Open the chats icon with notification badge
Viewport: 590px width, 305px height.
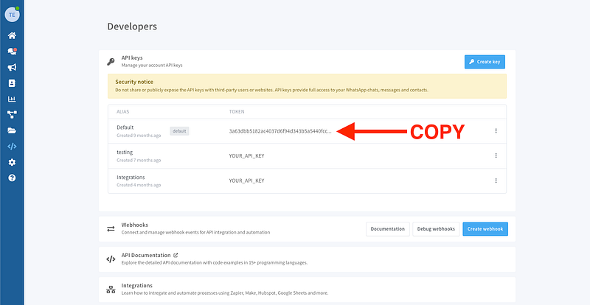click(x=12, y=51)
